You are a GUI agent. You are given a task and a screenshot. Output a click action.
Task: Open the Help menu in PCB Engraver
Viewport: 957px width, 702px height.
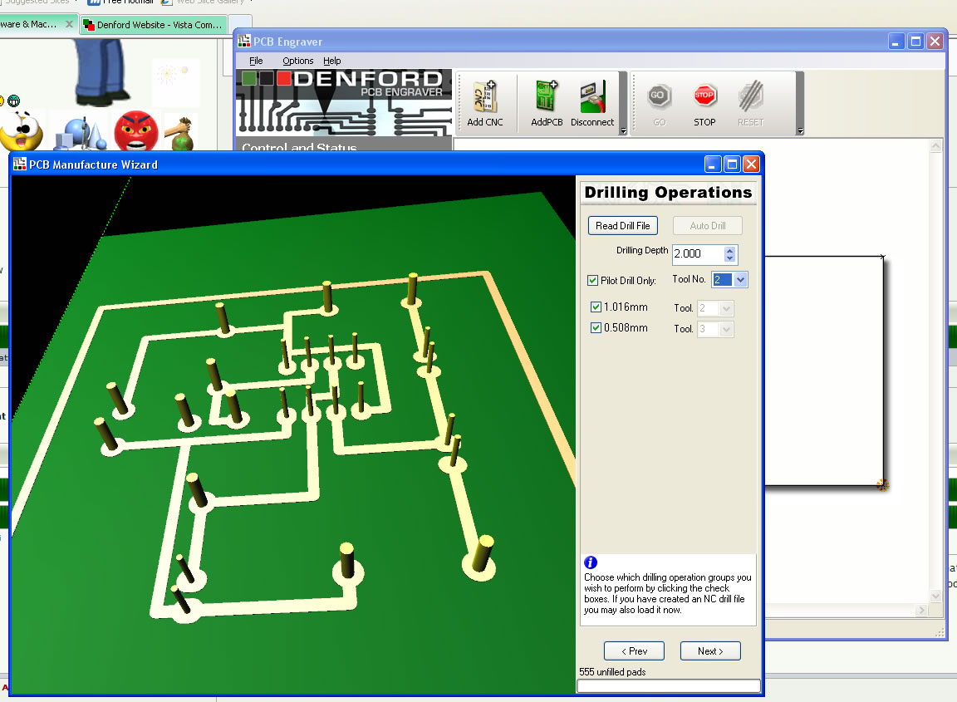332,61
